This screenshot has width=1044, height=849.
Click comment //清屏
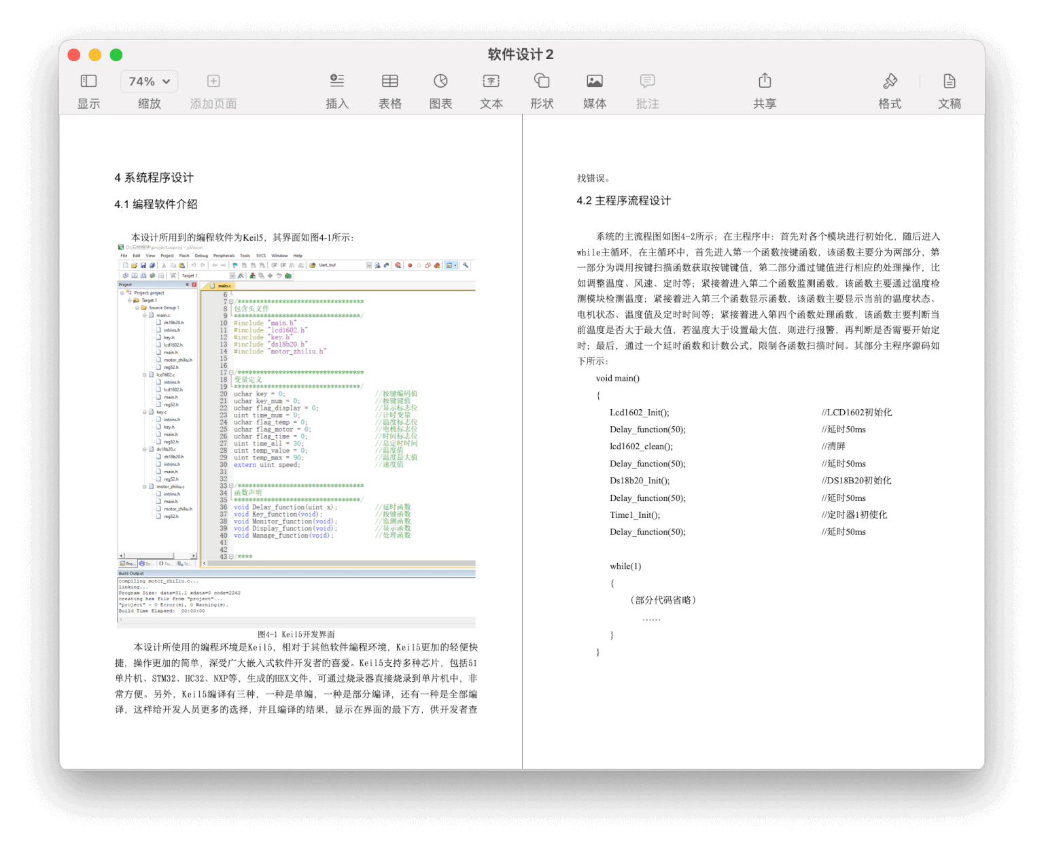click(833, 447)
